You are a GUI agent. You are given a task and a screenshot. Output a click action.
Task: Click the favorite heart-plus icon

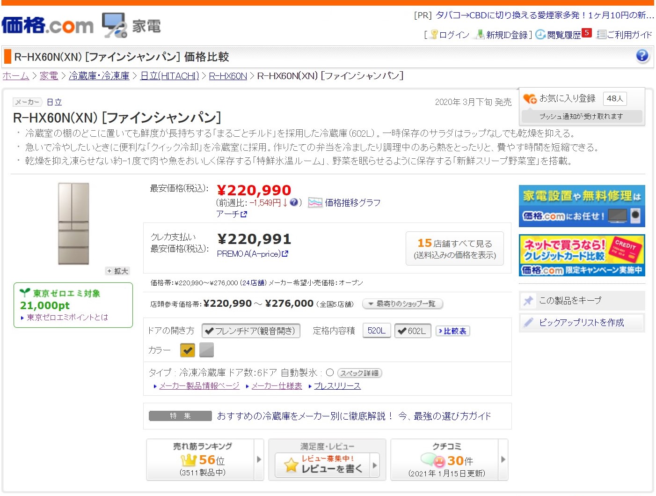click(x=530, y=98)
